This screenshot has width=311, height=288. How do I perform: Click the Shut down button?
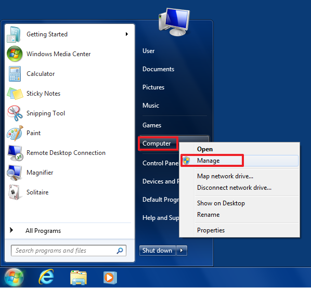158,251
